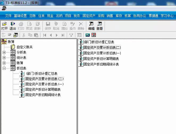Open the 出纳 menu
The image size is (176, 134).
59,16
